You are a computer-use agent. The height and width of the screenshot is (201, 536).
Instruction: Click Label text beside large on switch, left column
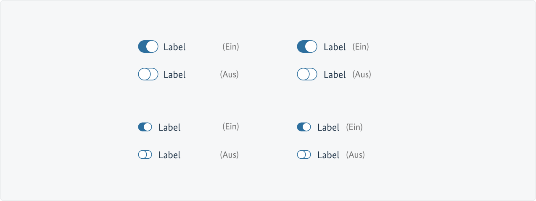(x=174, y=47)
